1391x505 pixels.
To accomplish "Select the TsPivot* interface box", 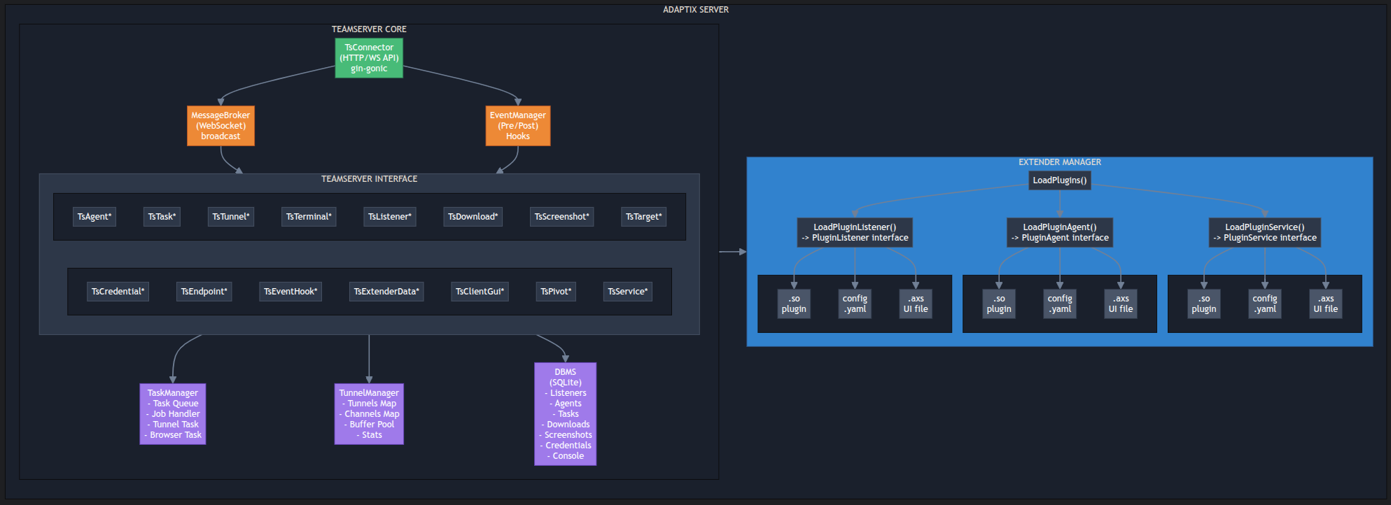I will coord(556,292).
